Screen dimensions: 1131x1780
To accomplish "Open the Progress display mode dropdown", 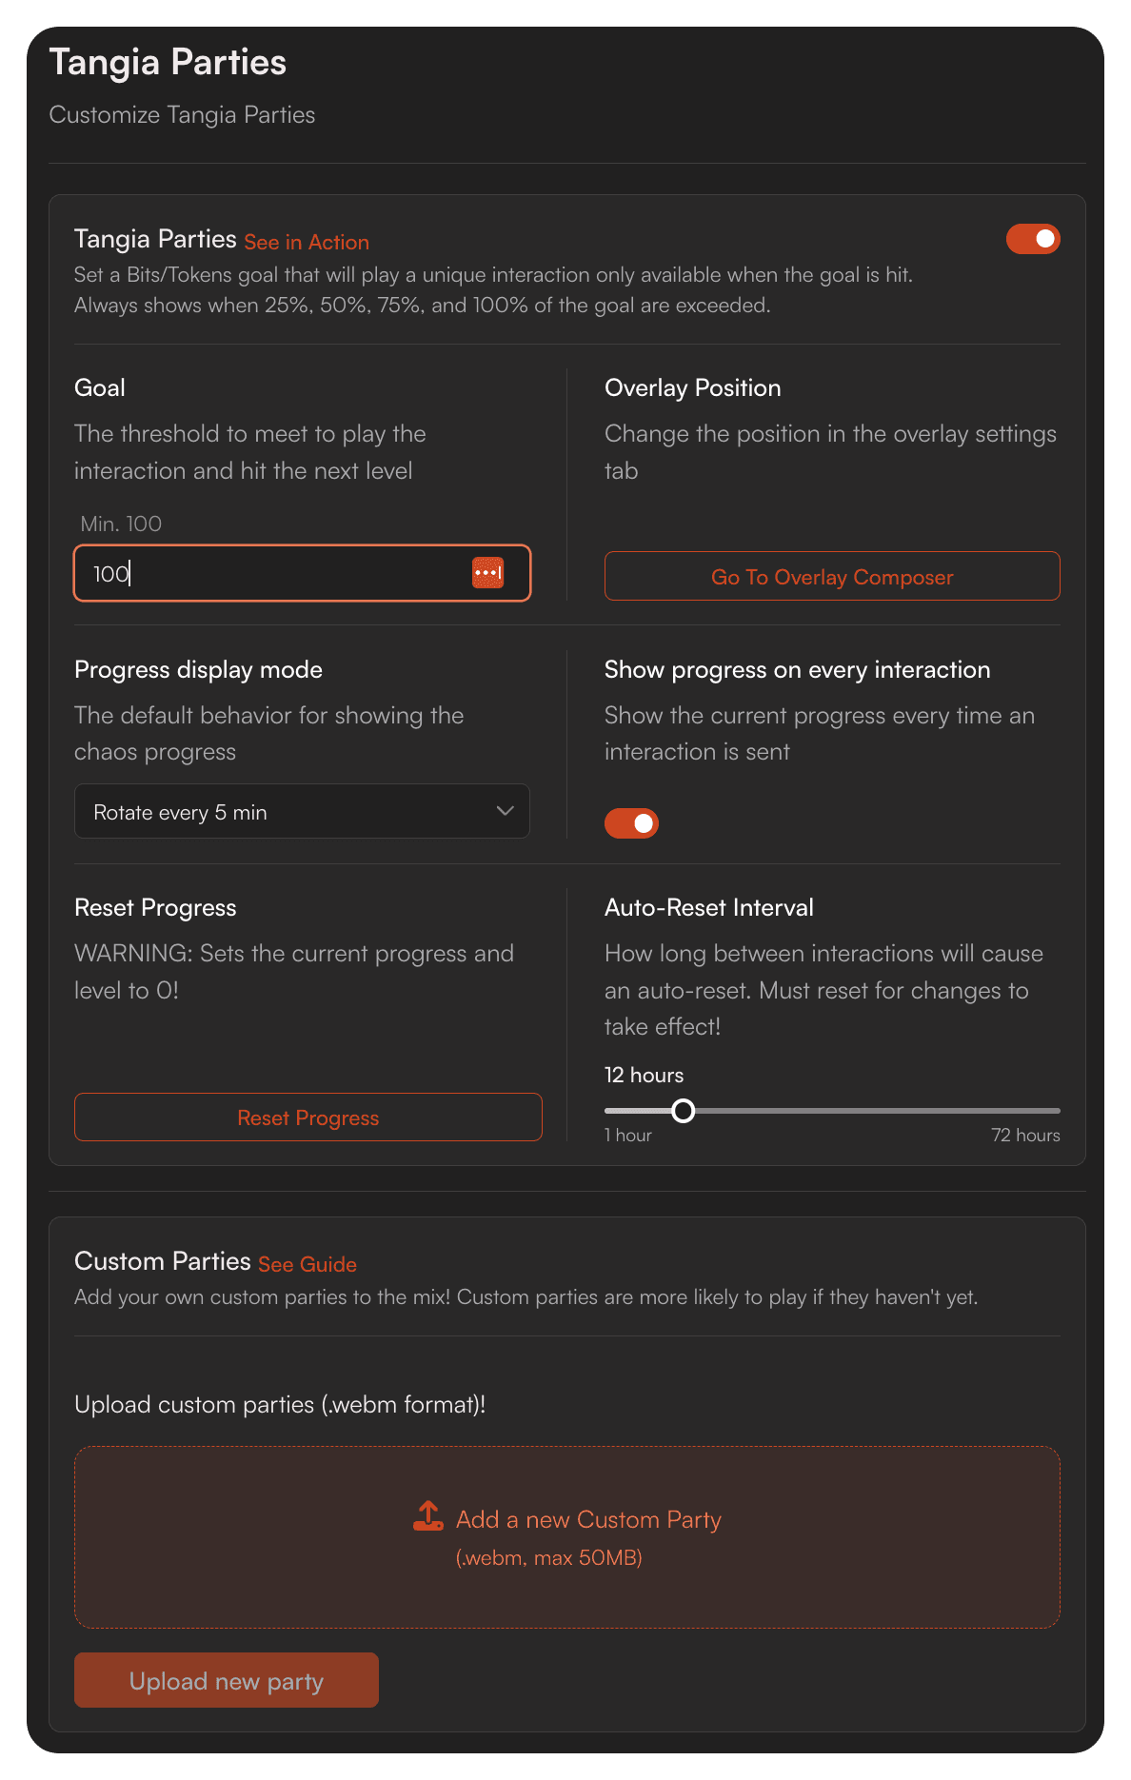I will pos(302,812).
